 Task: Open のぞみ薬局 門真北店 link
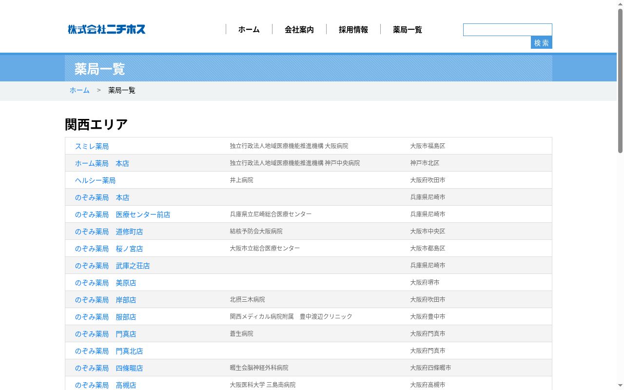coord(109,351)
